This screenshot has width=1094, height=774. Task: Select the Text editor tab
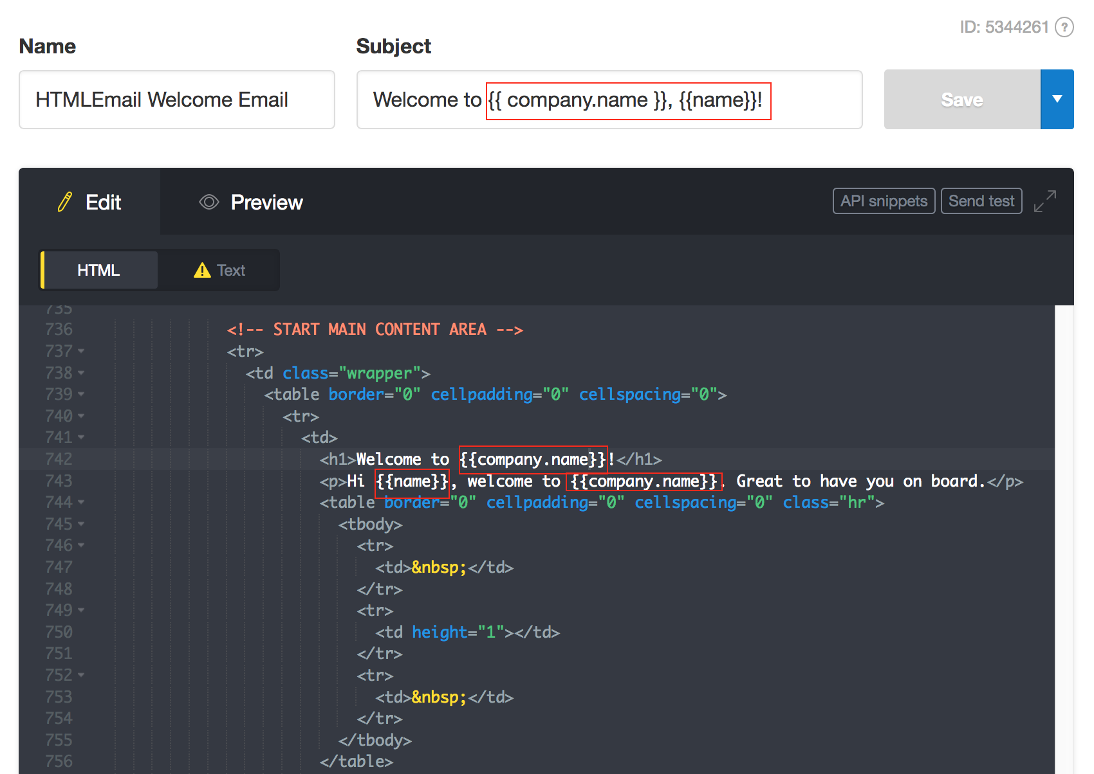click(219, 270)
